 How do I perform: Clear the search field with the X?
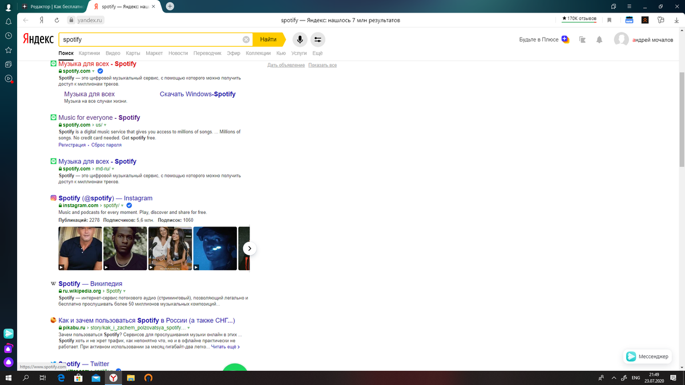point(246,39)
